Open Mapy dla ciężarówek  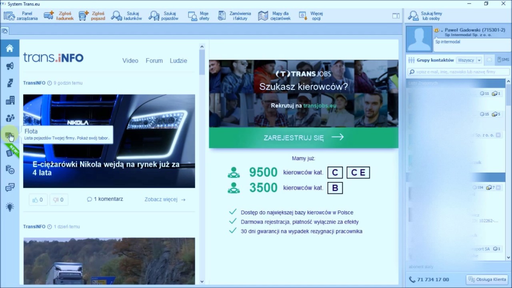[274, 16]
